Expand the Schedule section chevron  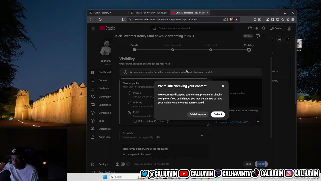[202, 135]
